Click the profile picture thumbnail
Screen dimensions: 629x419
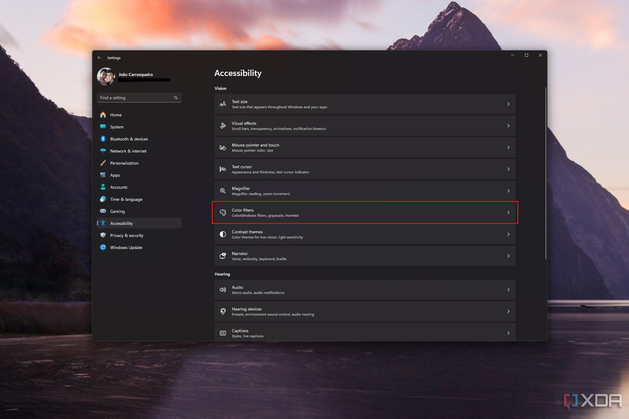[106, 77]
